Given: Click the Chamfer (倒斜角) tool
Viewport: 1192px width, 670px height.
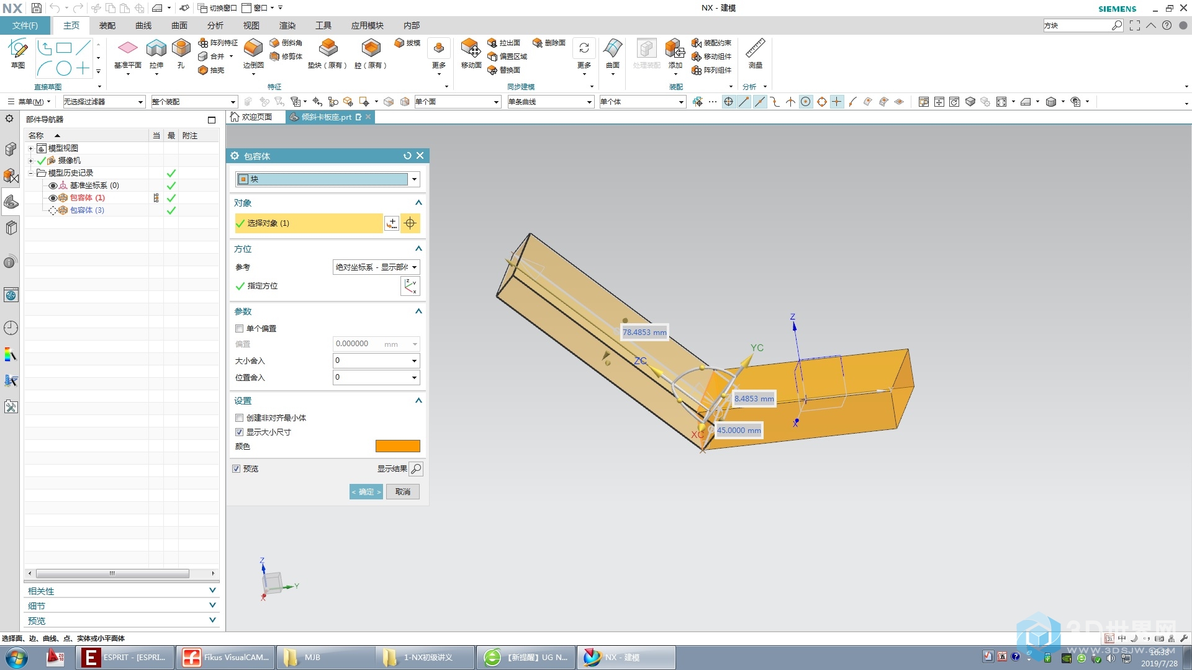Looking at the screenshot, I should [286, 43].
